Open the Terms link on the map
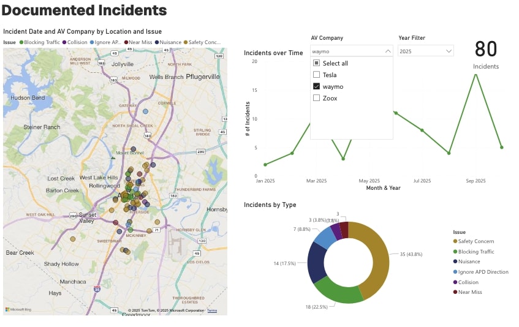This screenshot has height=327, width=519. point(212,310)
